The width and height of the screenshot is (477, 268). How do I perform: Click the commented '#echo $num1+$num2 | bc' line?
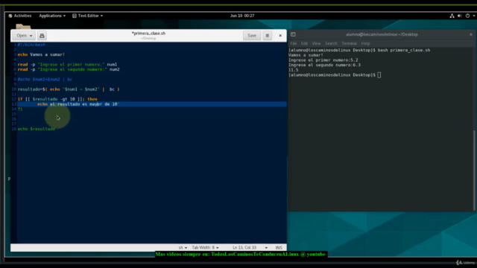[x=45, y=80]
